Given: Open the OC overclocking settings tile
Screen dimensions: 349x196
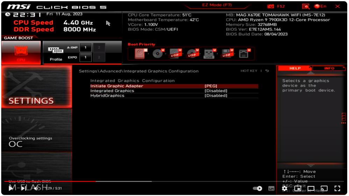Looking at the screenshot, I should [x=37, y=130].
